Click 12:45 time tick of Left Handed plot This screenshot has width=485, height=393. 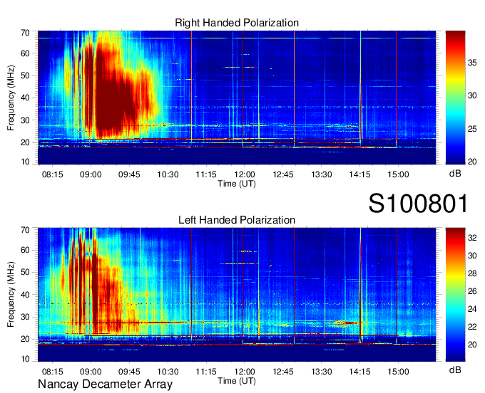[x=282, y=372]
